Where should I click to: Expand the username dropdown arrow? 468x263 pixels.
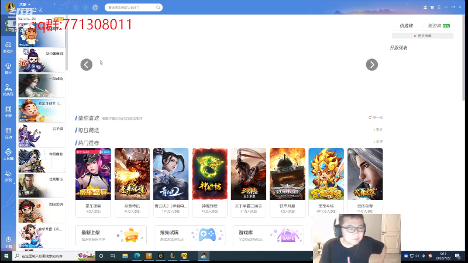(x=29, y=5)
